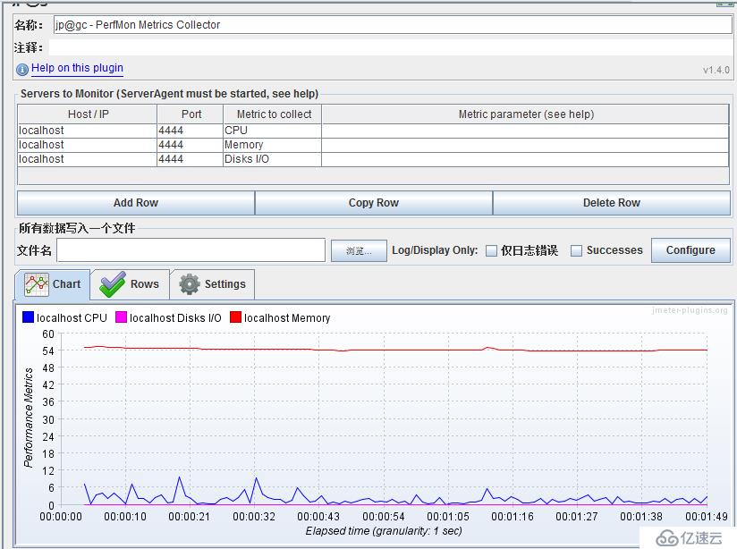The width and height of the screenshot is (737, 549).
Task: Click the localhost Memory legend label
Action: click(287, 318)
